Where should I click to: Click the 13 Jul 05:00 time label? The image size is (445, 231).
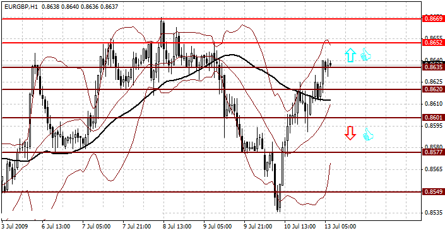tap(340, 227)
